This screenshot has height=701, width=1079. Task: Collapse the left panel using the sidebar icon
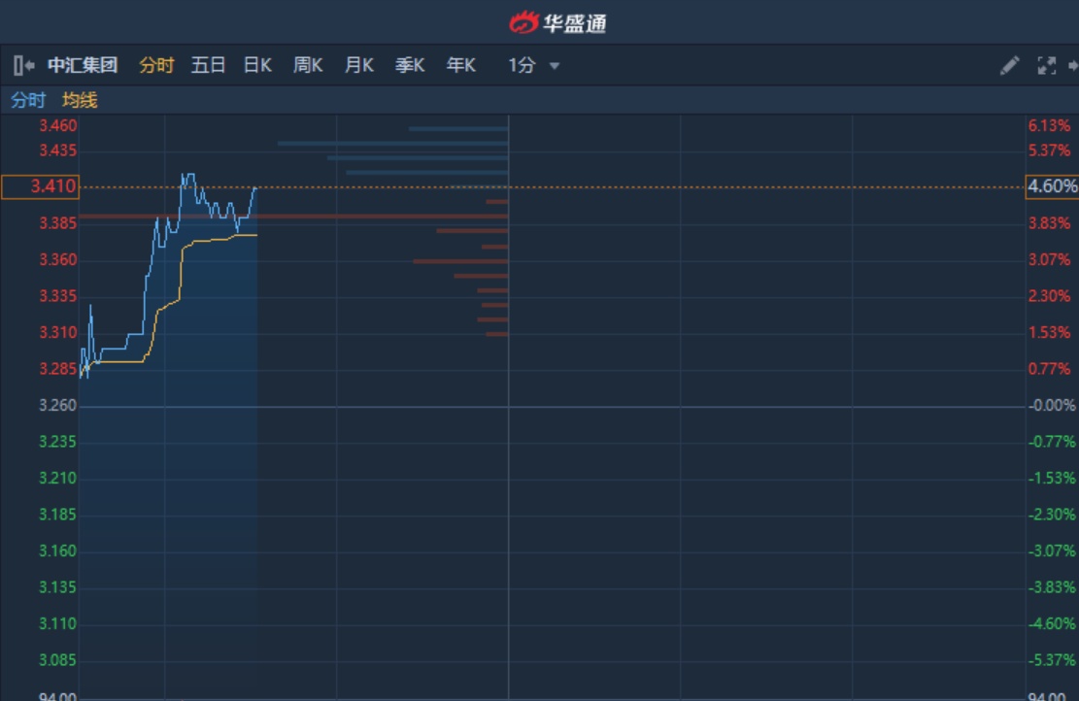(23, 65)
